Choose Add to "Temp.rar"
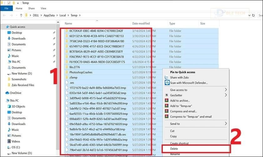 (x=181, y=106)
